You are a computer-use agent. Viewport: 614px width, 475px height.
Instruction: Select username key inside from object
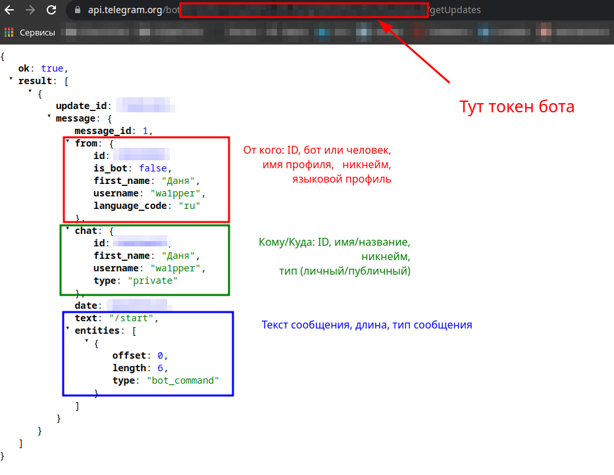116,194
